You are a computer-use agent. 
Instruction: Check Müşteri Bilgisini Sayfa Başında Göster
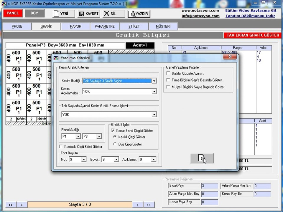tap(168, 87)
